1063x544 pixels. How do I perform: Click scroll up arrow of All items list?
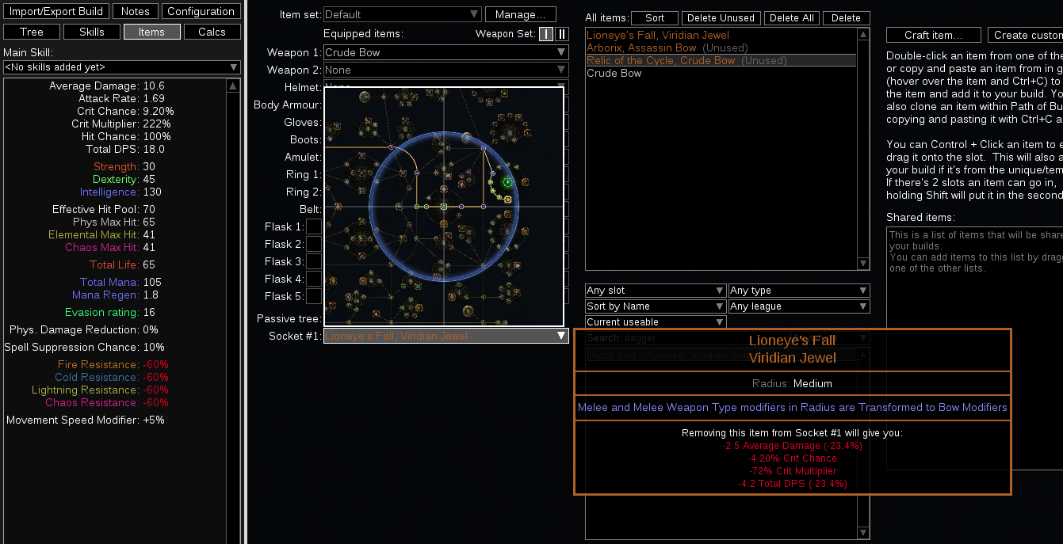click(x=863, y=34)
